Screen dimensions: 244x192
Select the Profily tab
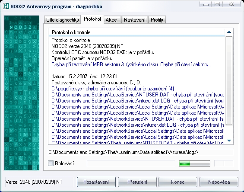(x=157, y=20)
